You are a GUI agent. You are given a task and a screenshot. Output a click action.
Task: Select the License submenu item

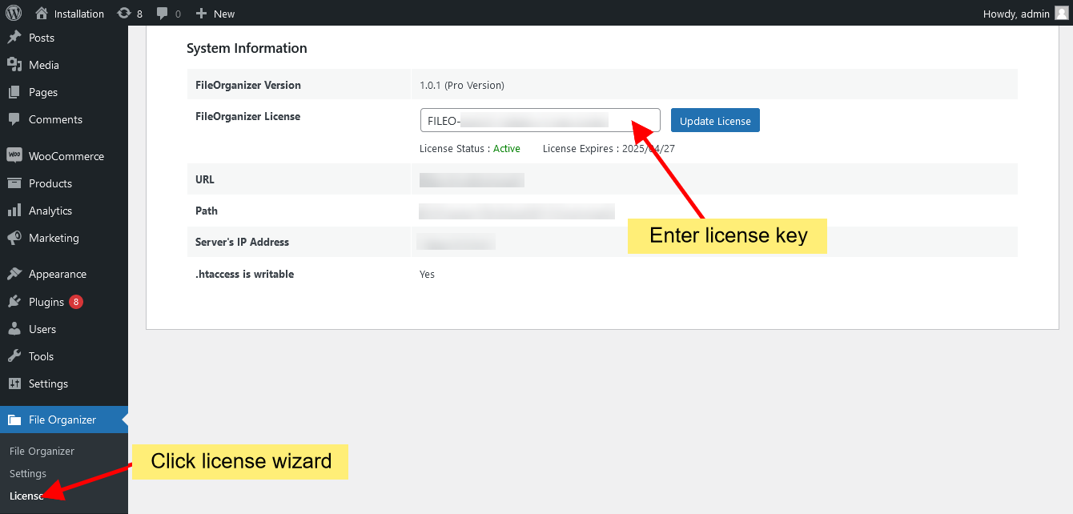click(x=26, y=496)
